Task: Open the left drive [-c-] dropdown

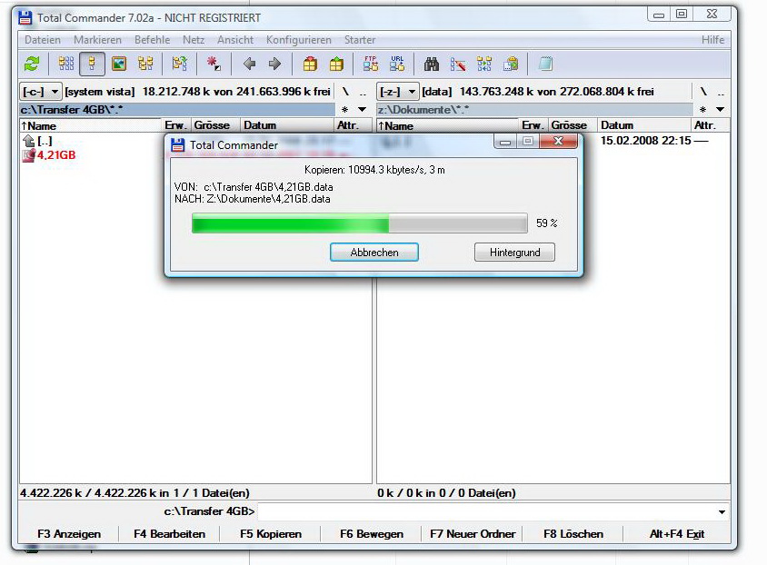Action: pyautogui.click(x=40, y=92)
